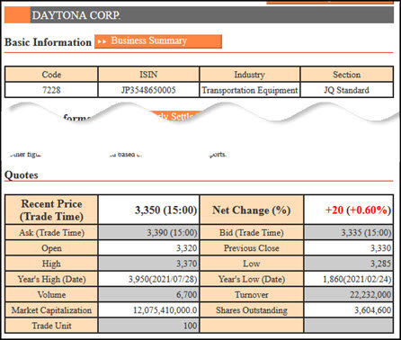The width and height of the screenshot is (401, 340).
Task: Click the double-arrow icon in Business Summary
Action: coord(102,41)
